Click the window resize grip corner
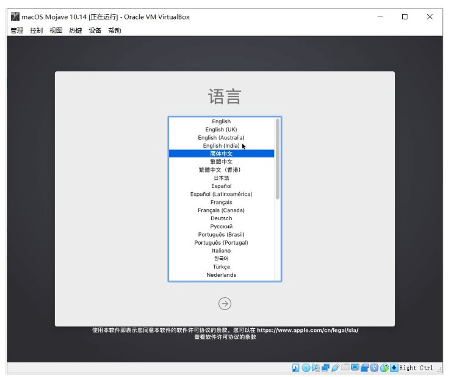This screenshot has height=377, width=451. click(439, 369)
